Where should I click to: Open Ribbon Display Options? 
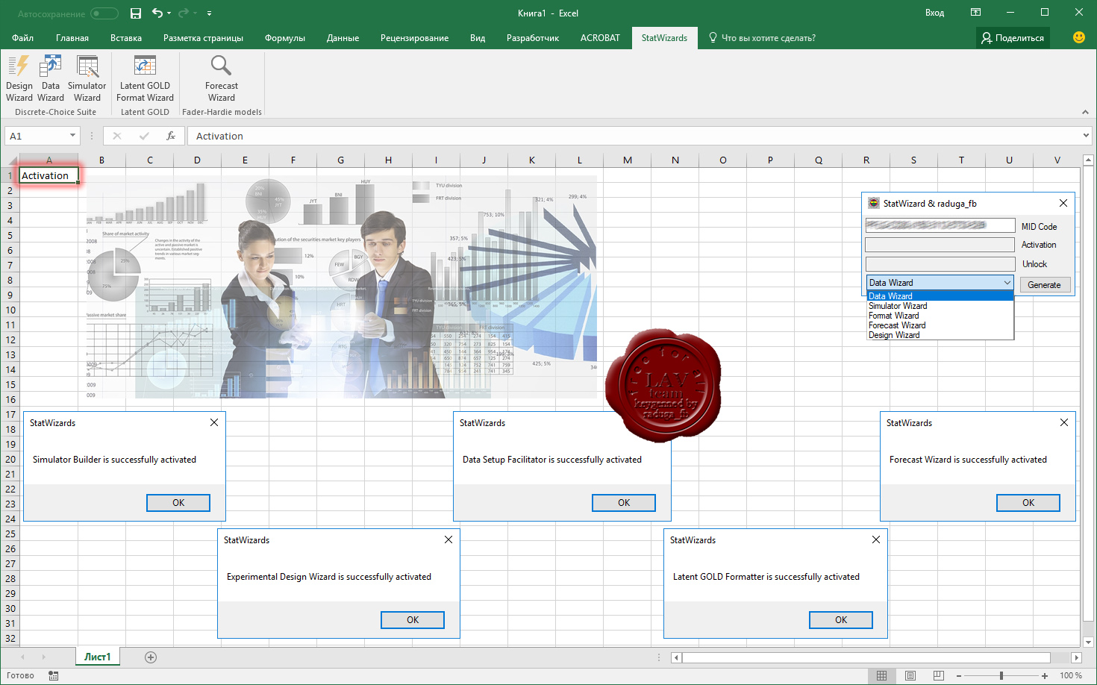[x=975, y=13]
